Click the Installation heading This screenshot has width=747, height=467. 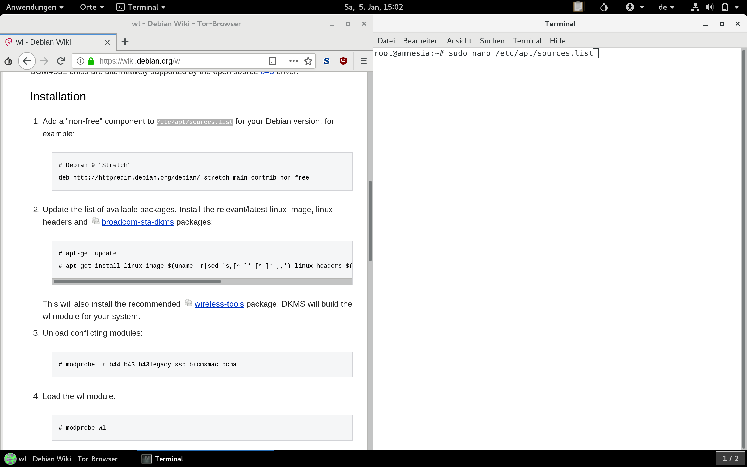[x=58, y=97]
